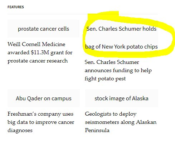Click 'big data to improve cancer' line

(x=41, y=122)
